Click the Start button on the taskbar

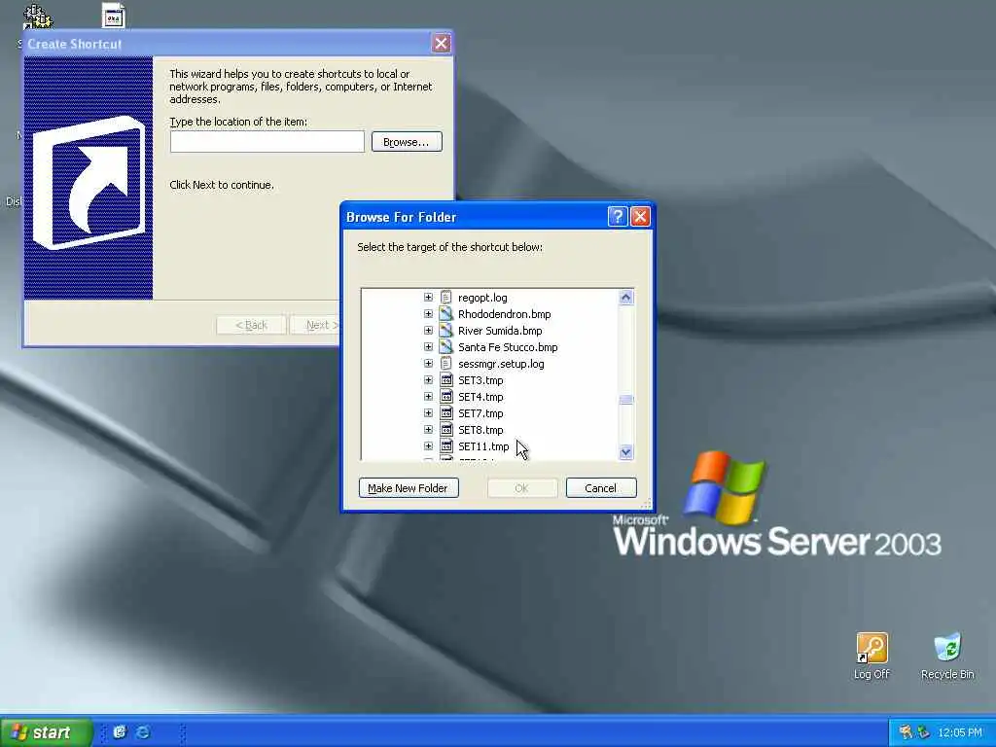click(45, 732)
